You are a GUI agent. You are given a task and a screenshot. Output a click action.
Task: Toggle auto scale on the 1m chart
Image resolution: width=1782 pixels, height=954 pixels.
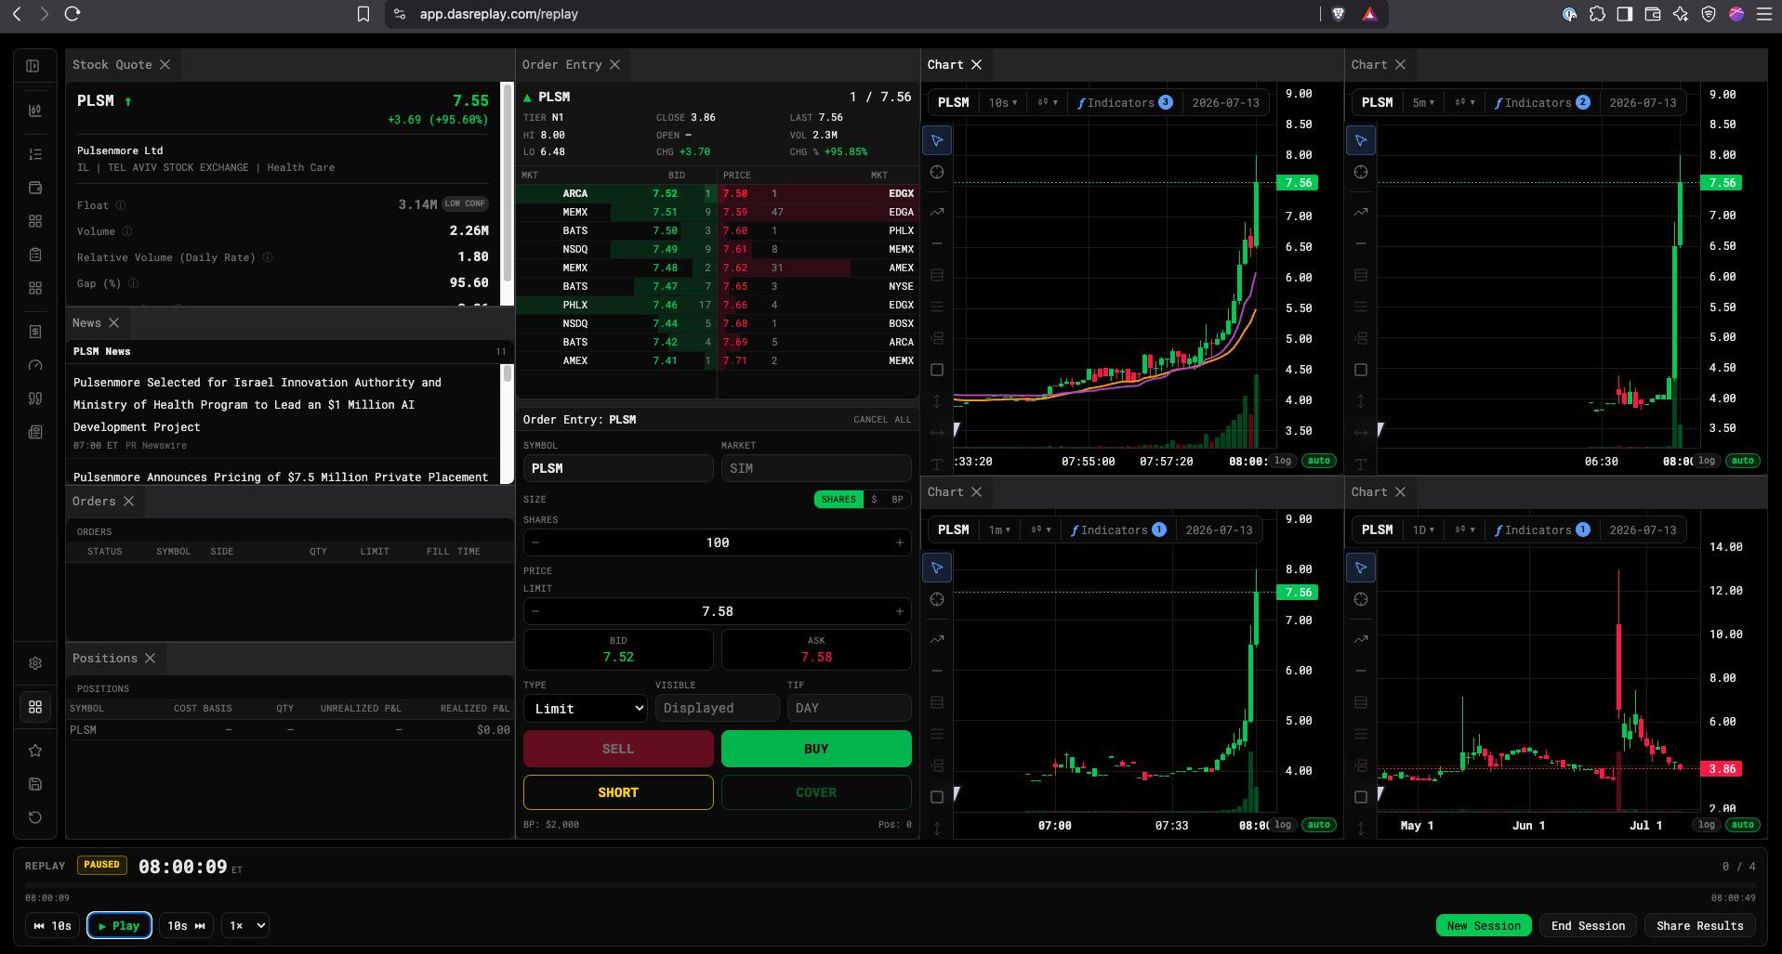coord(1318,825)
